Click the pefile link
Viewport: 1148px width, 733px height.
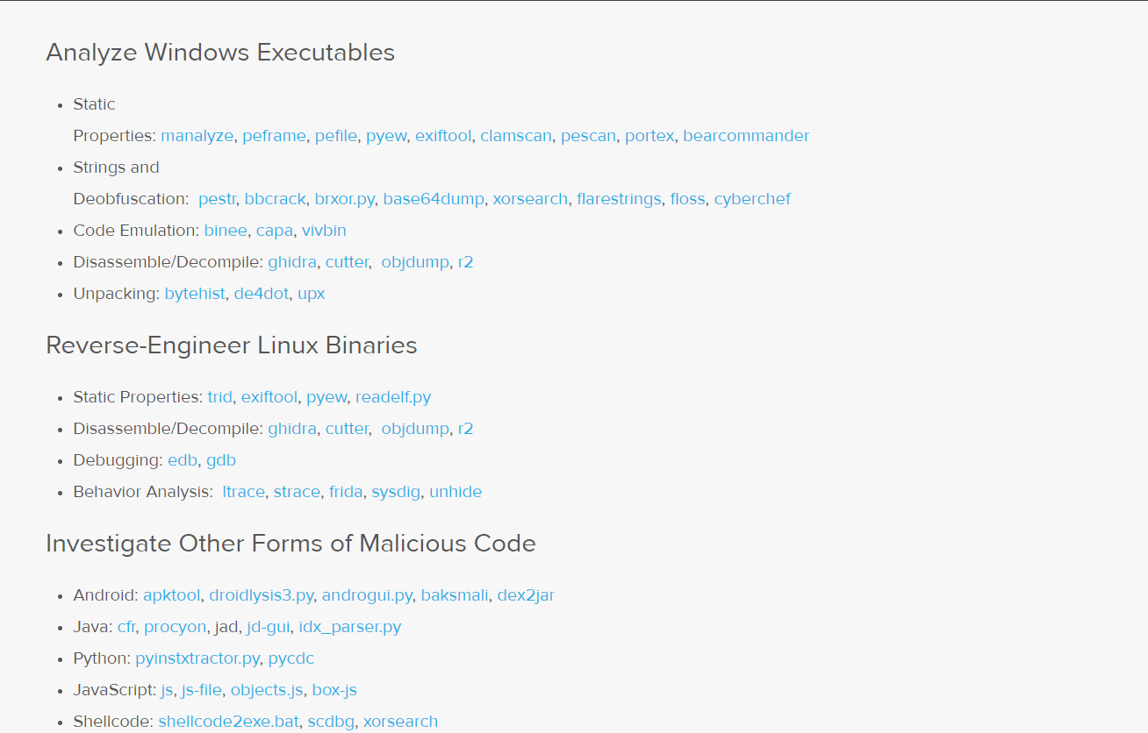pyautogui.click(x=336, y=136)
